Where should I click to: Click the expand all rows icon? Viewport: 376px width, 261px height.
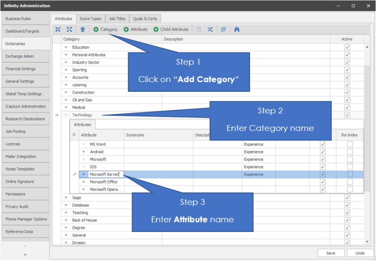tap(69, 29)
